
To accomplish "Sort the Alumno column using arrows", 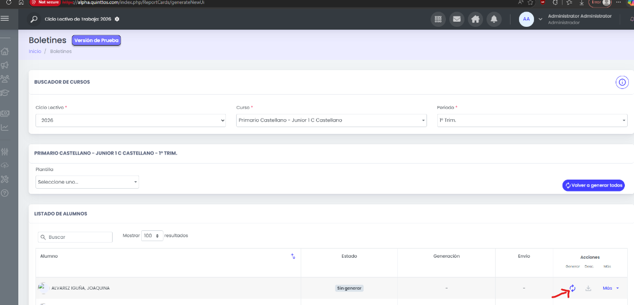I will [x=293, y=256].
